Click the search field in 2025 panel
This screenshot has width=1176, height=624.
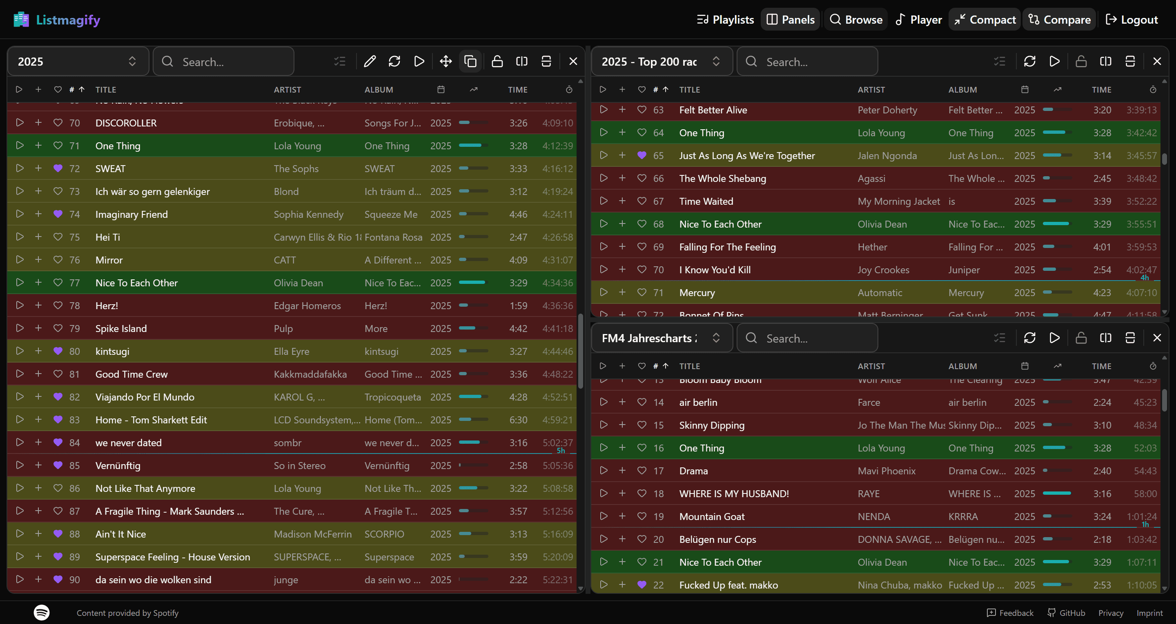224,61
